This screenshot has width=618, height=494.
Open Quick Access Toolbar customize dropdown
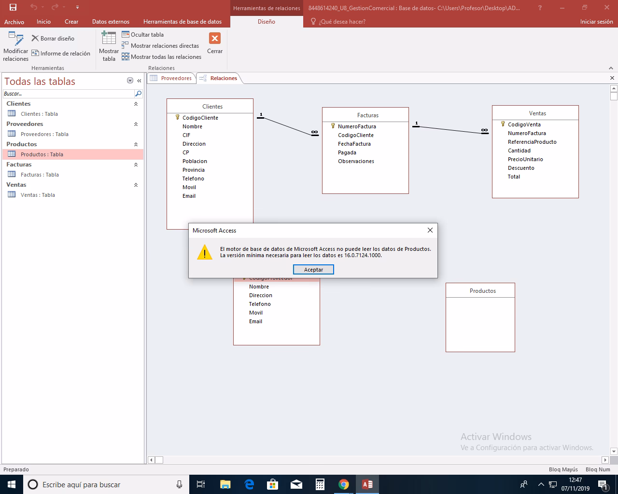click(x=78, y=7)
